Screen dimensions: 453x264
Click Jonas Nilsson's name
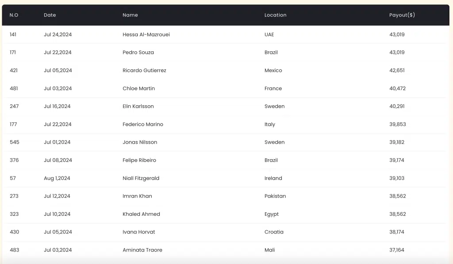click(x=140, y=142)
